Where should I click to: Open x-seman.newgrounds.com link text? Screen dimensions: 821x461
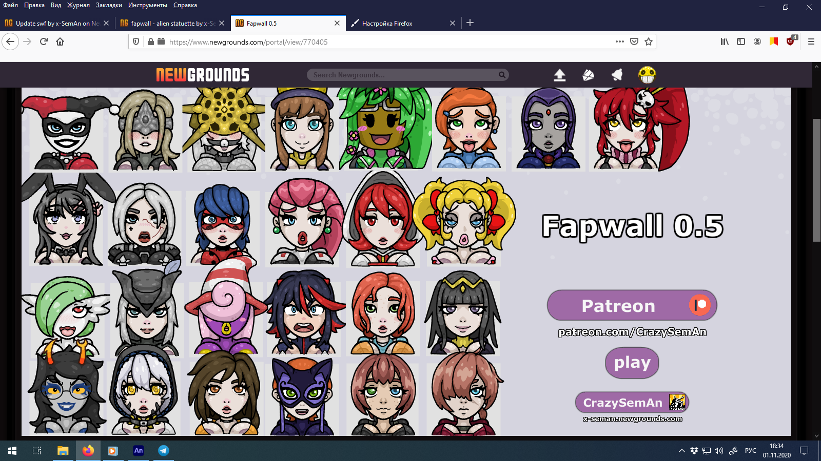(632, 418)
